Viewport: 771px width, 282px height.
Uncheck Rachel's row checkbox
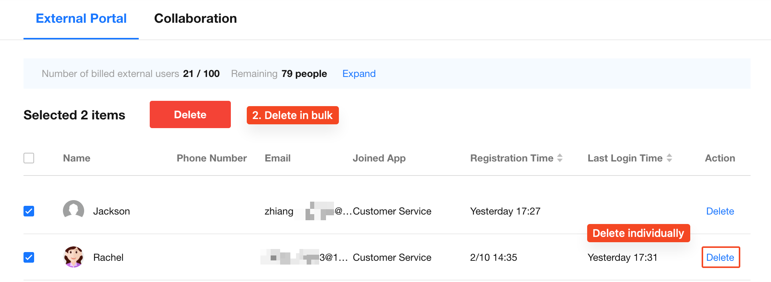click(x=29, y=257)
